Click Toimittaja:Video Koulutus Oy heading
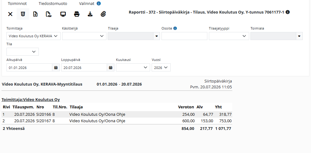Screen dimensions: 311x153 (31, 100)
